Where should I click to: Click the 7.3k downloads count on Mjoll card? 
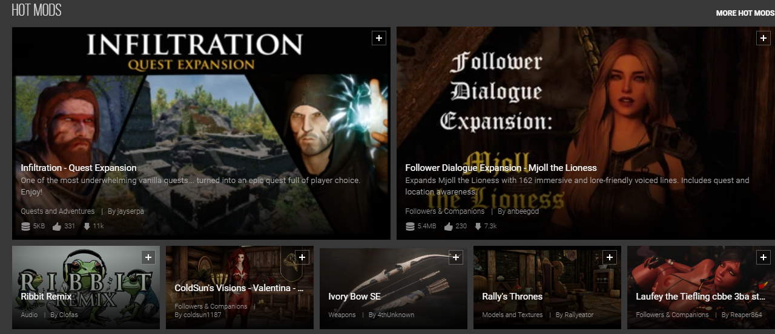pyautogui.click(x=490, y=226)
